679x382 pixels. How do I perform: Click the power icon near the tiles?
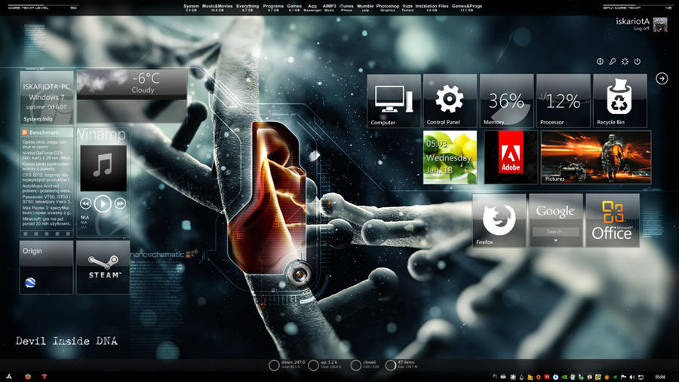638,62
